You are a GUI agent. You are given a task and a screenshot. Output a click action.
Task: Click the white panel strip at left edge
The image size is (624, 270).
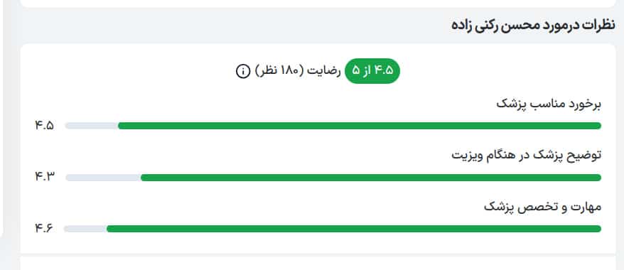coord(1,115)
